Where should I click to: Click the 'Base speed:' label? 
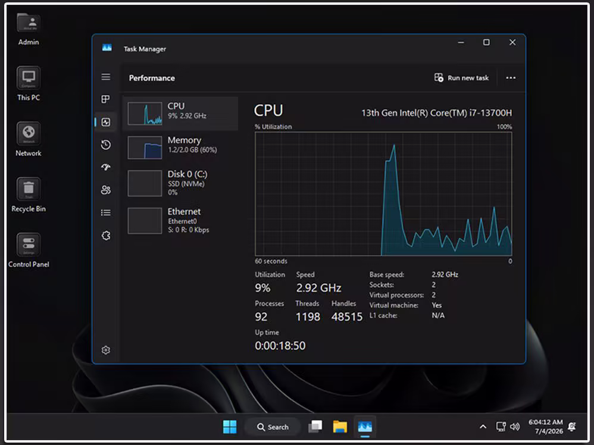(x=387, y=275)
